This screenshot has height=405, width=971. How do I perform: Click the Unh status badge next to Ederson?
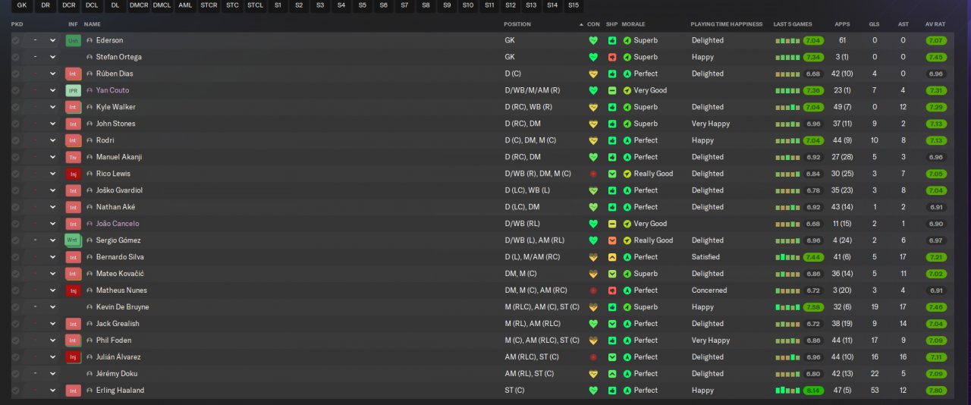tap(73, 40)
